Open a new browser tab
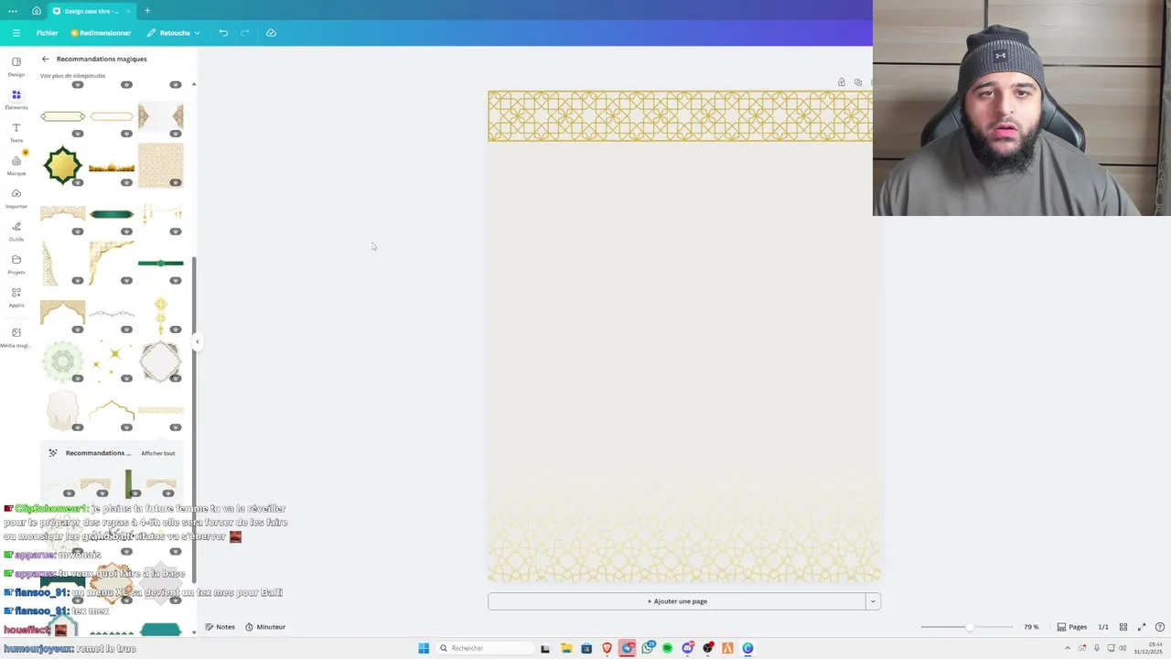This screenshot has width=1171, height=659. point(147,11)
